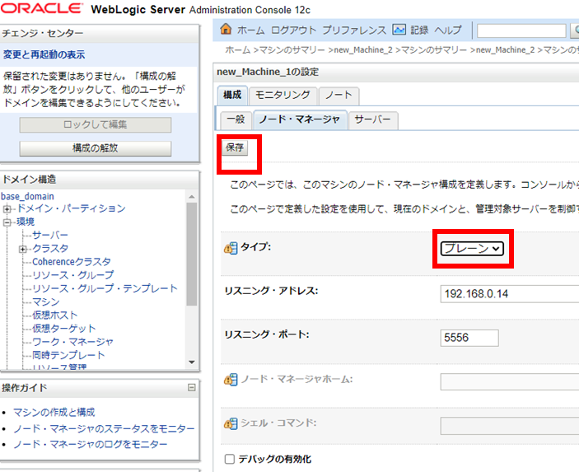Switch to the モニタリング tab
Viewport: 579px width, 472px height.
(282, 95)
